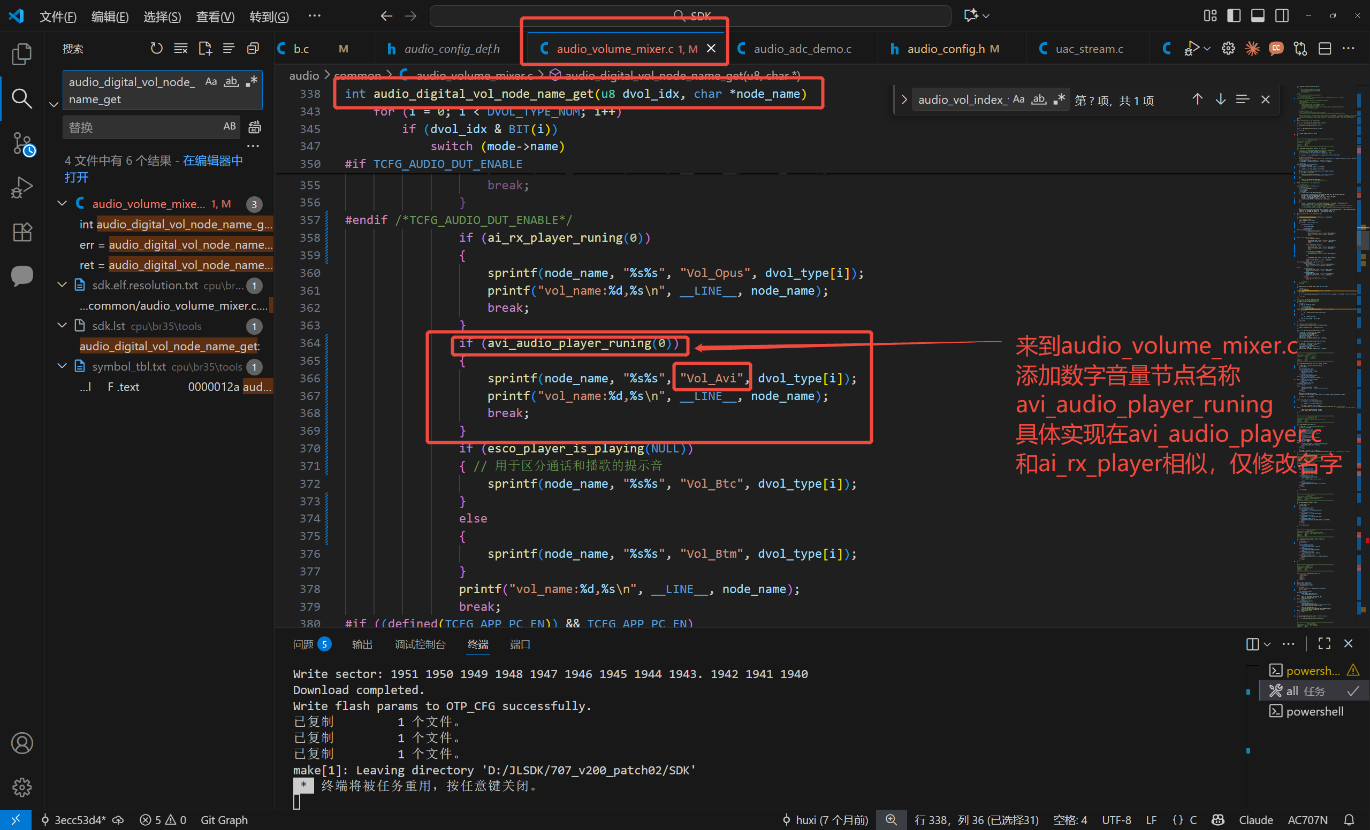The image size is (1370, 830).
Task: Toggle Match Case in find widget
Action: [1018, 99]
